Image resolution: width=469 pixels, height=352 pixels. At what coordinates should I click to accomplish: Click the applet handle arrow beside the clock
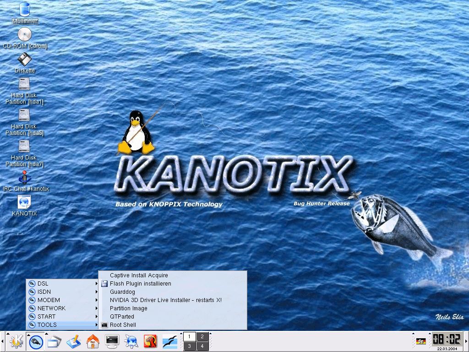click(x=430, y=334)
